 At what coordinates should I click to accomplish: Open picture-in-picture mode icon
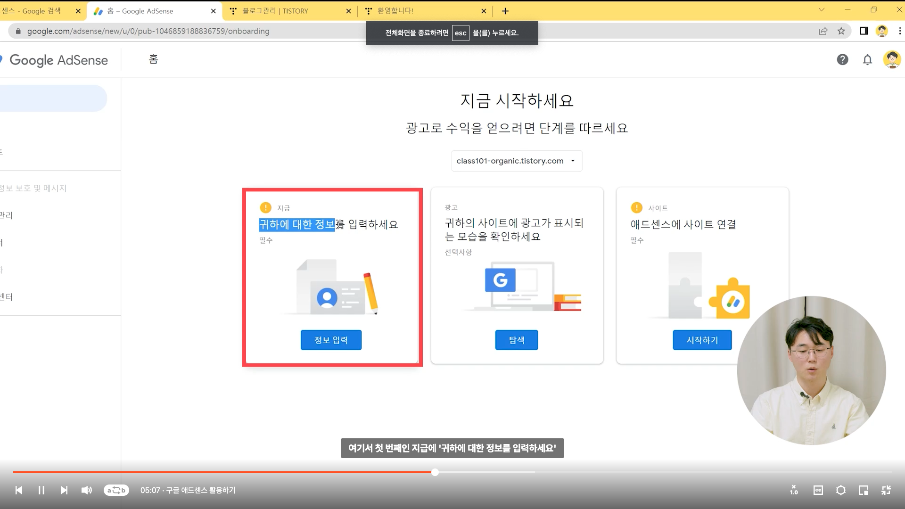pyautogui.click(x=863, y=490)
